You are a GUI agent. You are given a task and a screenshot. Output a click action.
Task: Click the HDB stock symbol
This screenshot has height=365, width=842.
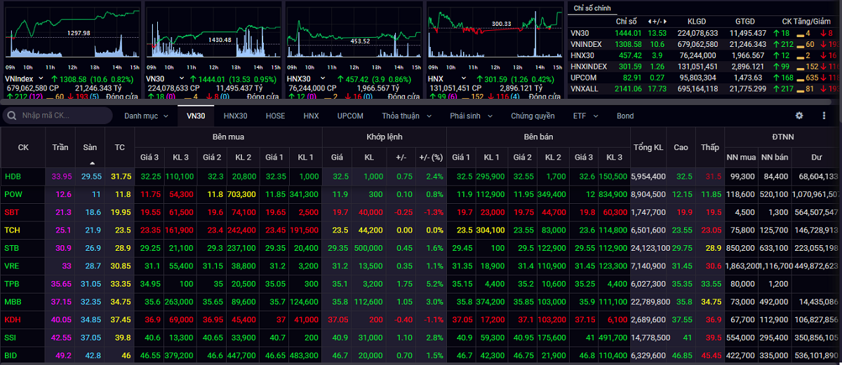13,177
